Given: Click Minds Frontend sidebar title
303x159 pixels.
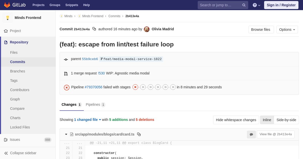Looking at the screenshot, I should (x=28, y=18).
